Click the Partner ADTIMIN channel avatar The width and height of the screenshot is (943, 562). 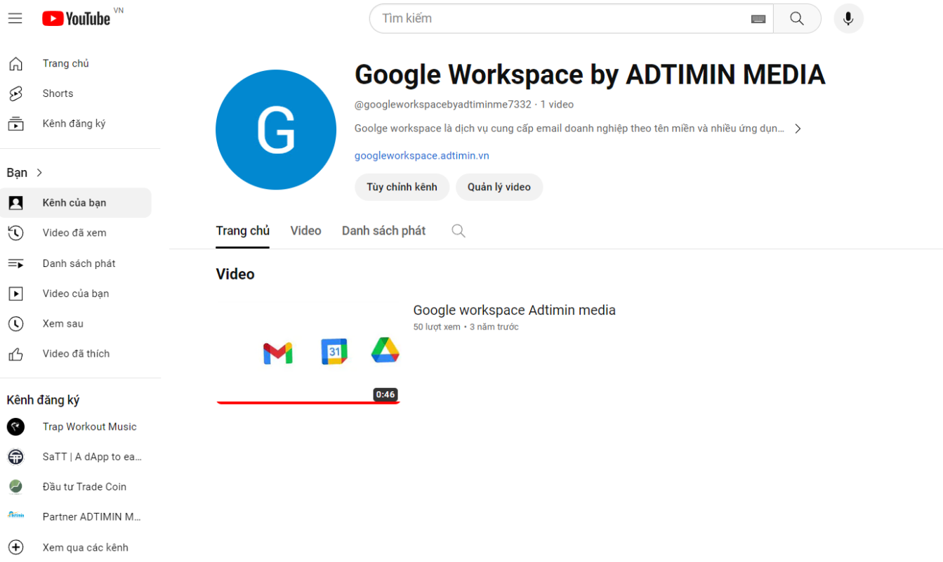coord(15,515)
